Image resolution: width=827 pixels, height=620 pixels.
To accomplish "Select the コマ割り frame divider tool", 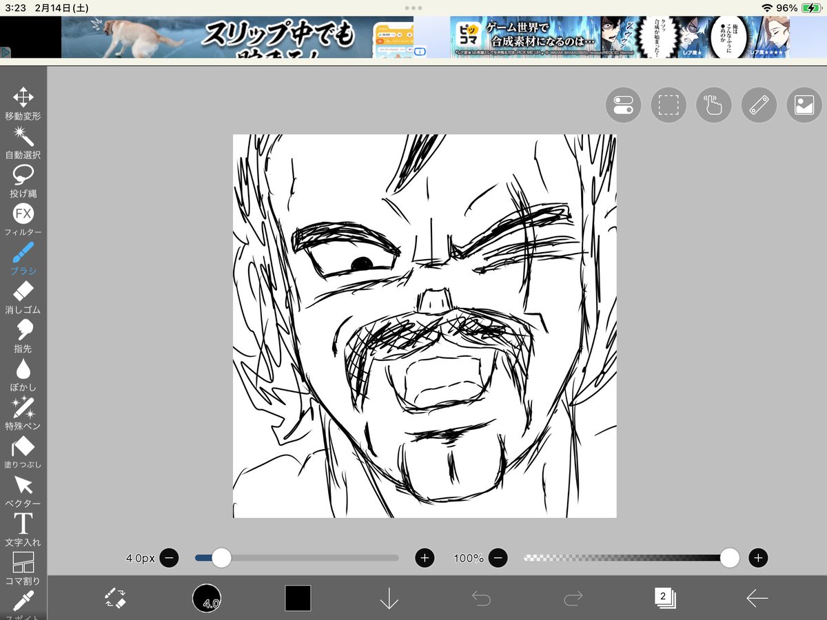I will coord(23,568).
